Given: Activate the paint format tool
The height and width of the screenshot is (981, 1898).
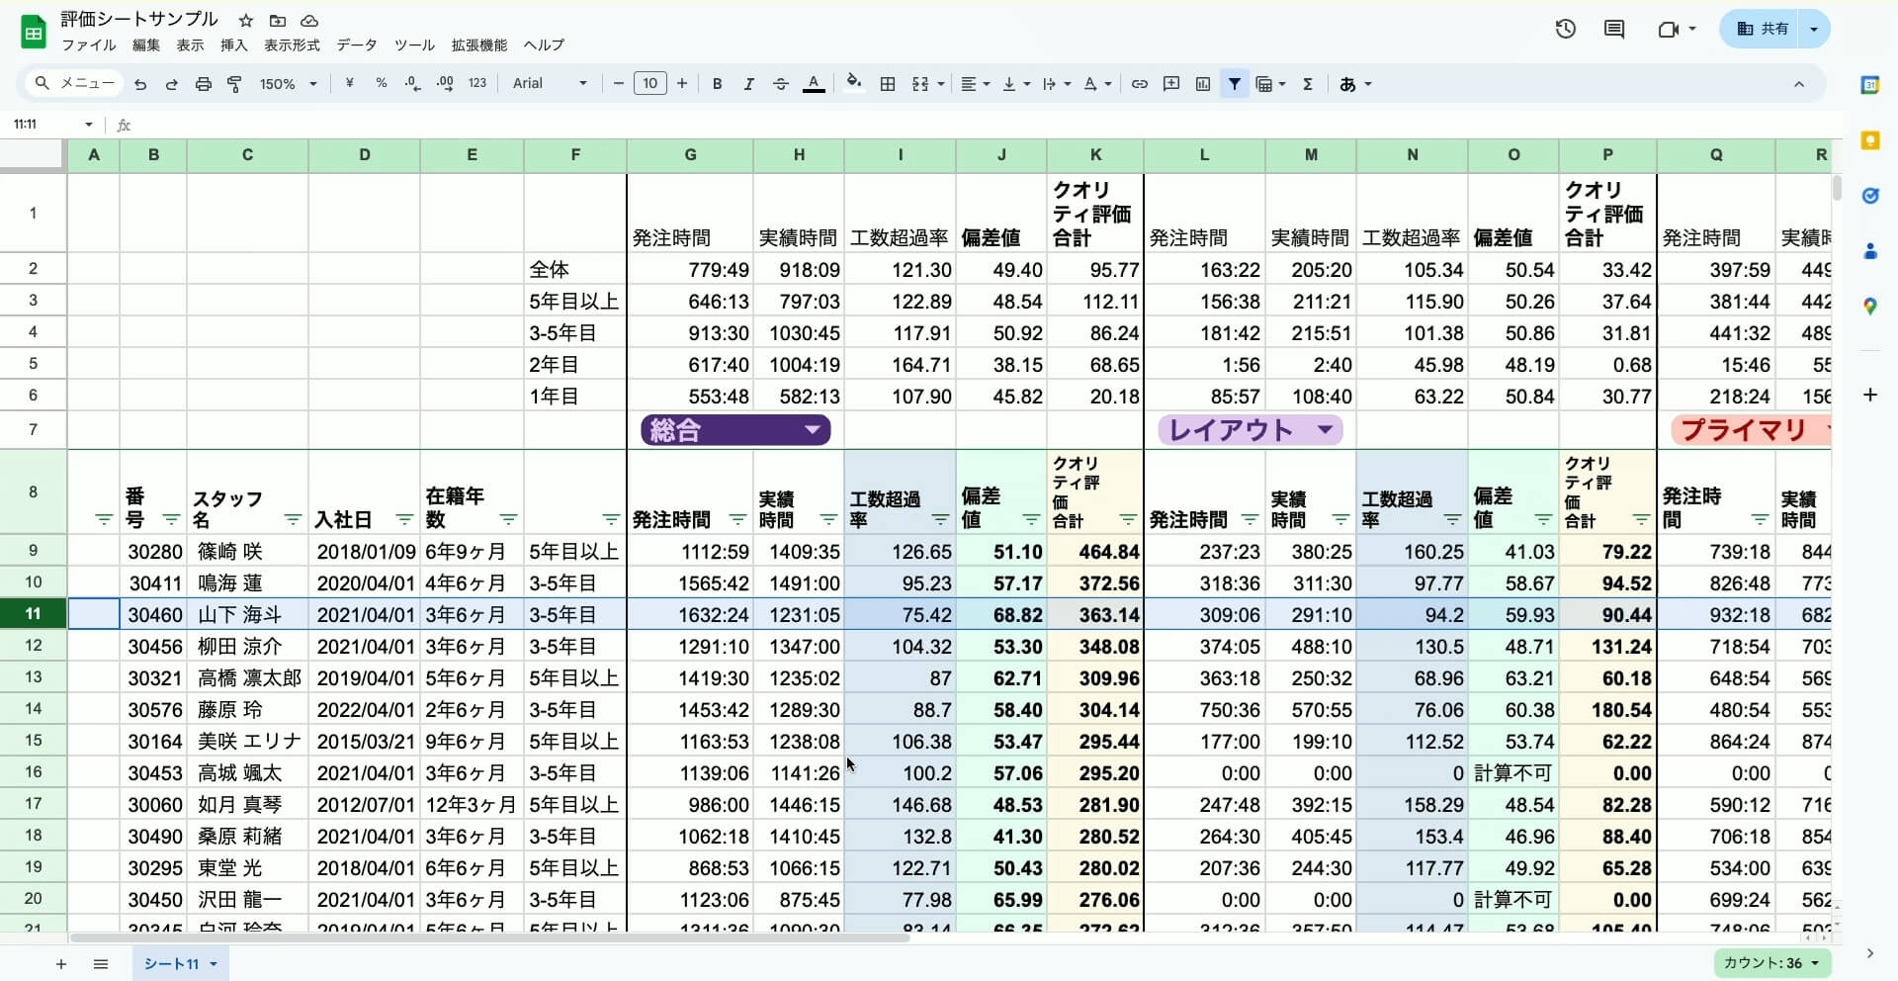Looking at the screenshot, I should coord(234,84).
